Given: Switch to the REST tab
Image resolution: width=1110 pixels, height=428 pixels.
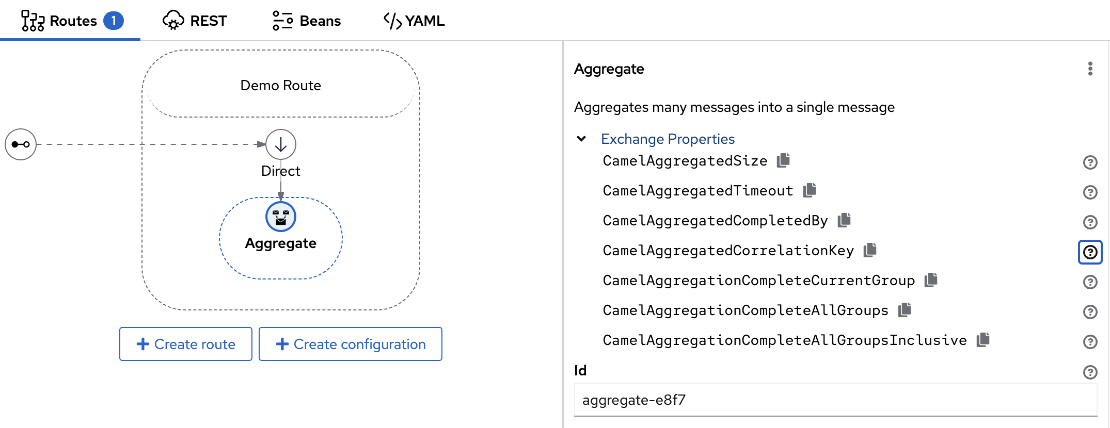Looking at the screenshot, I should [195, 21].
